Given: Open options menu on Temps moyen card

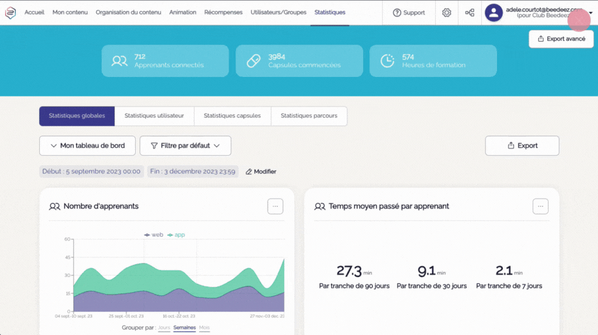Looking at the screenshot, I should pyautogui.click(x=540, y=206).
